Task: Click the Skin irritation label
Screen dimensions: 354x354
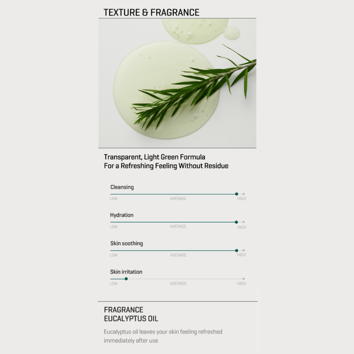Action: 126,272
